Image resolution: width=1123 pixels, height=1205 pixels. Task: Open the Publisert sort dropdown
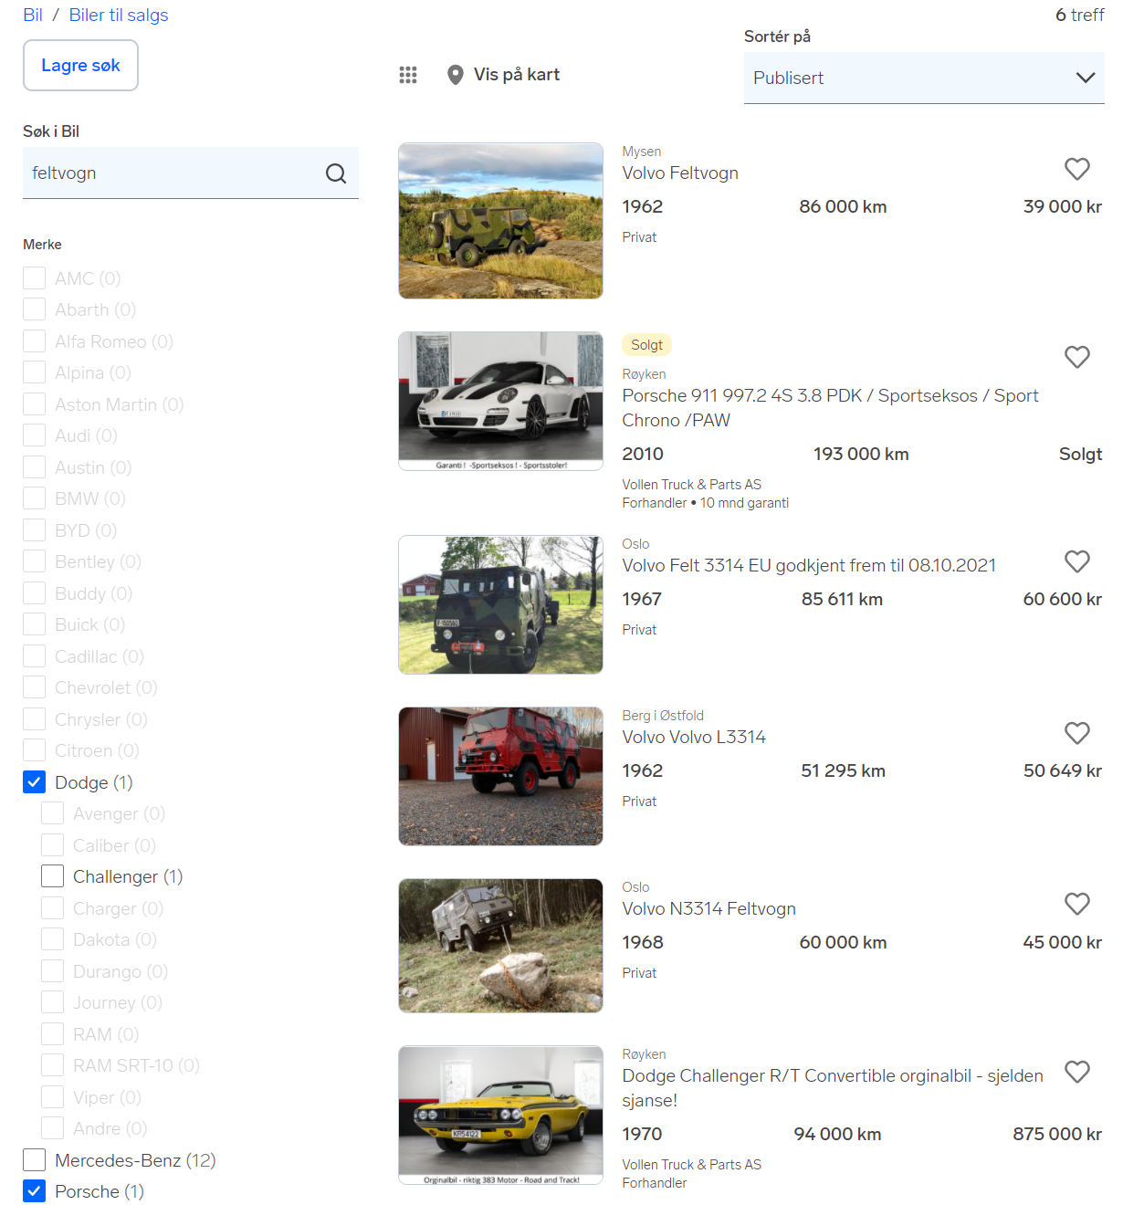924,79
